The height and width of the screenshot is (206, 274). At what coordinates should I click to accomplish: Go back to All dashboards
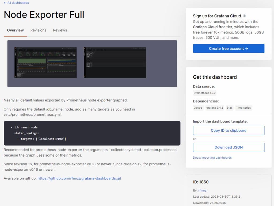pos(16,3)
